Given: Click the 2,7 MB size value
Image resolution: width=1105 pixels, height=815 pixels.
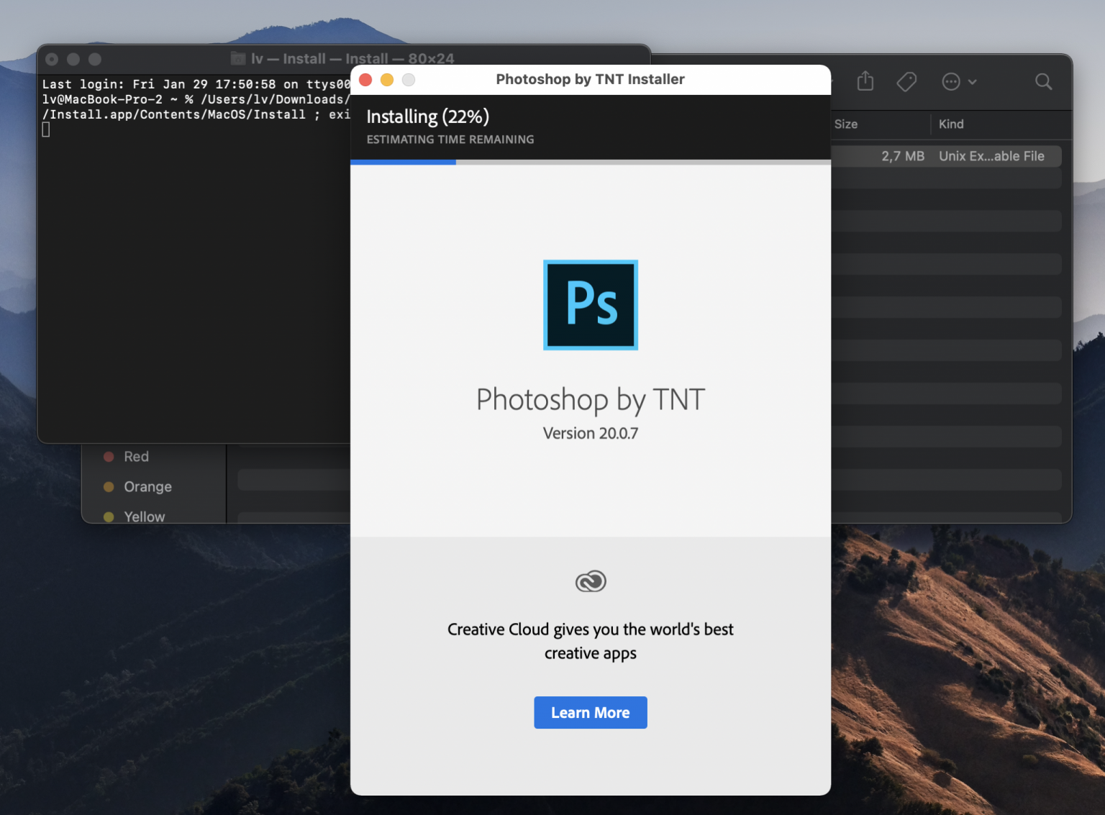Looking at the screenshot, I should [903, 156].
